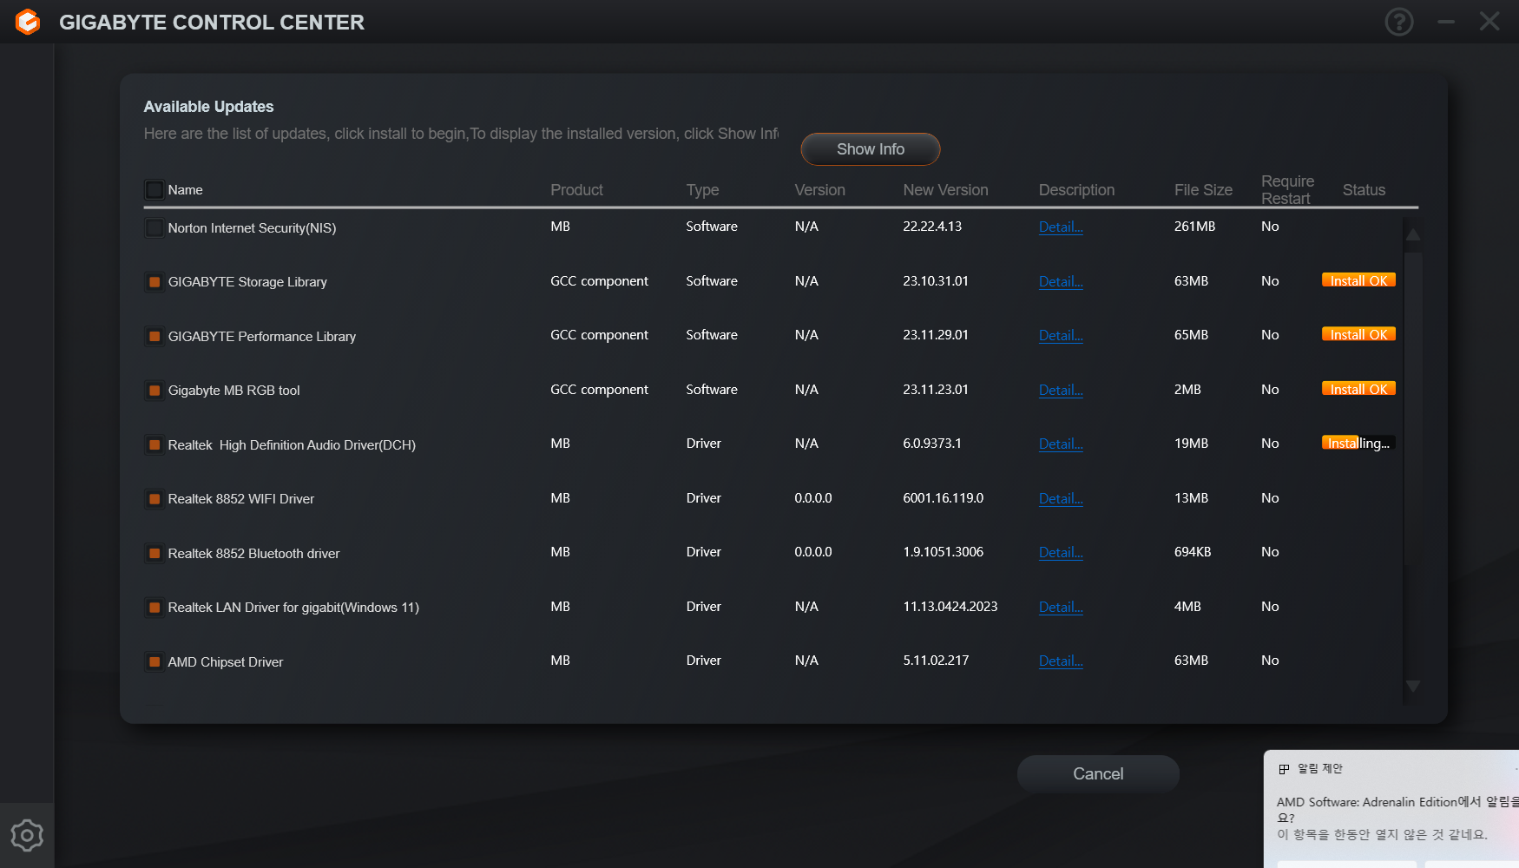
Task: Click the File Size column header
Action: (x=1203, y=190)
